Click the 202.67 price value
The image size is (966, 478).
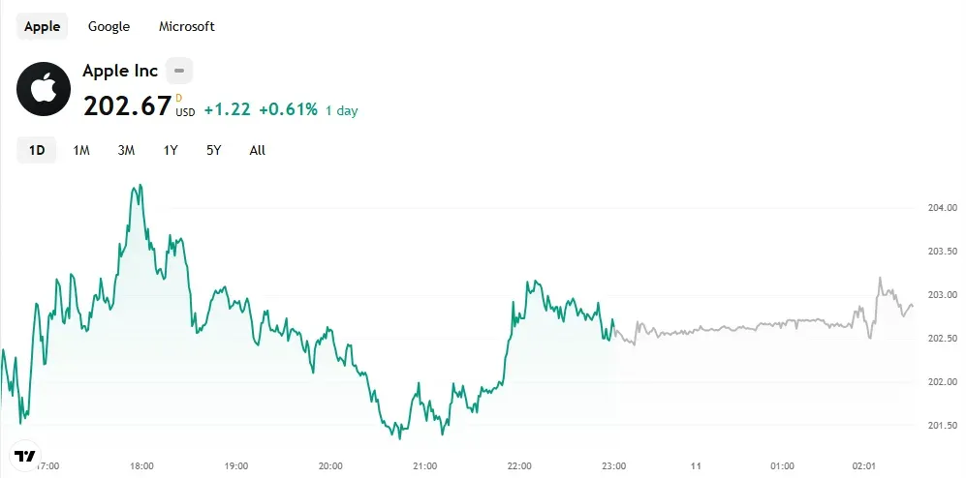click(x=127, y=105)
